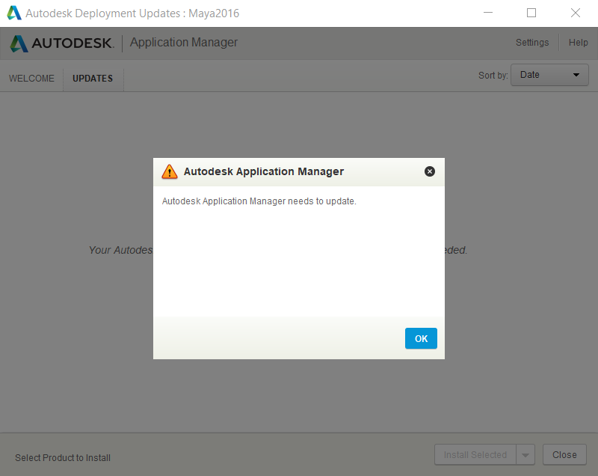Dismiss the dialog via its circular X icon
The width and height of the screenshot is (598, 476).
click(x=430, y=171)
